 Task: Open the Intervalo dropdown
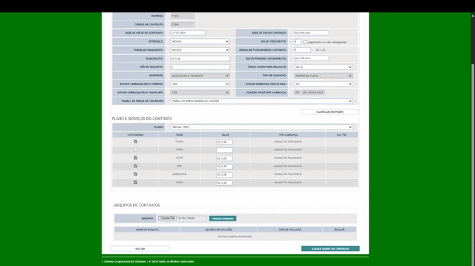pyautogui.click(x=200, y=41)
